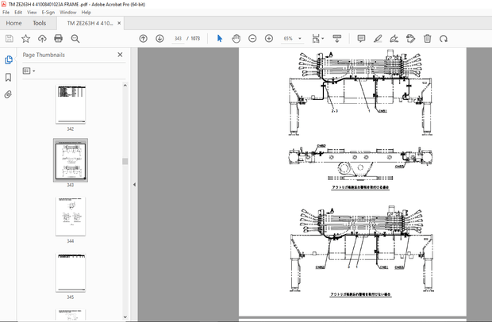Go to previous page arrow
The width and height of the screenshot is (492, 322).
(x=143, y=39)
